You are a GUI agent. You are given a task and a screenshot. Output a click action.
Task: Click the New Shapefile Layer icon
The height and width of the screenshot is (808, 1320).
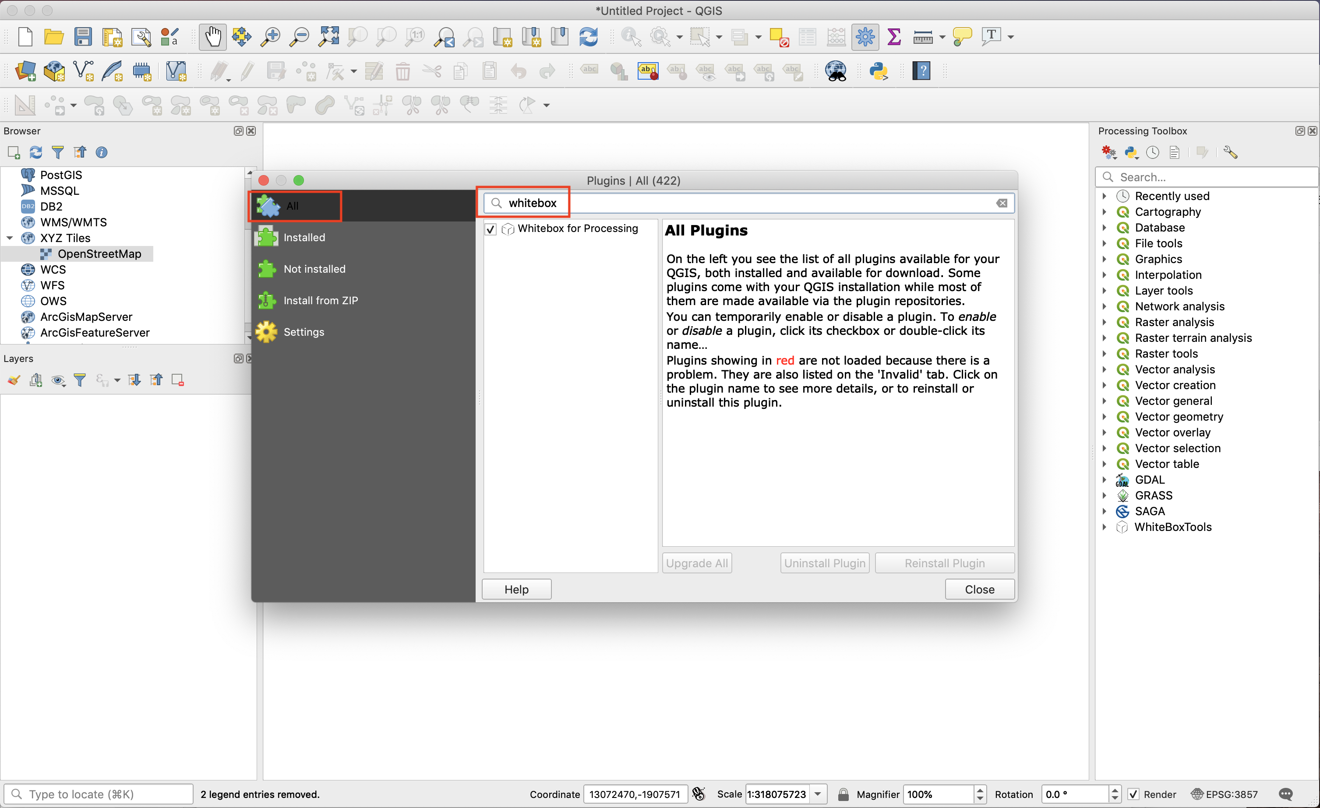(x=83, y=70)
